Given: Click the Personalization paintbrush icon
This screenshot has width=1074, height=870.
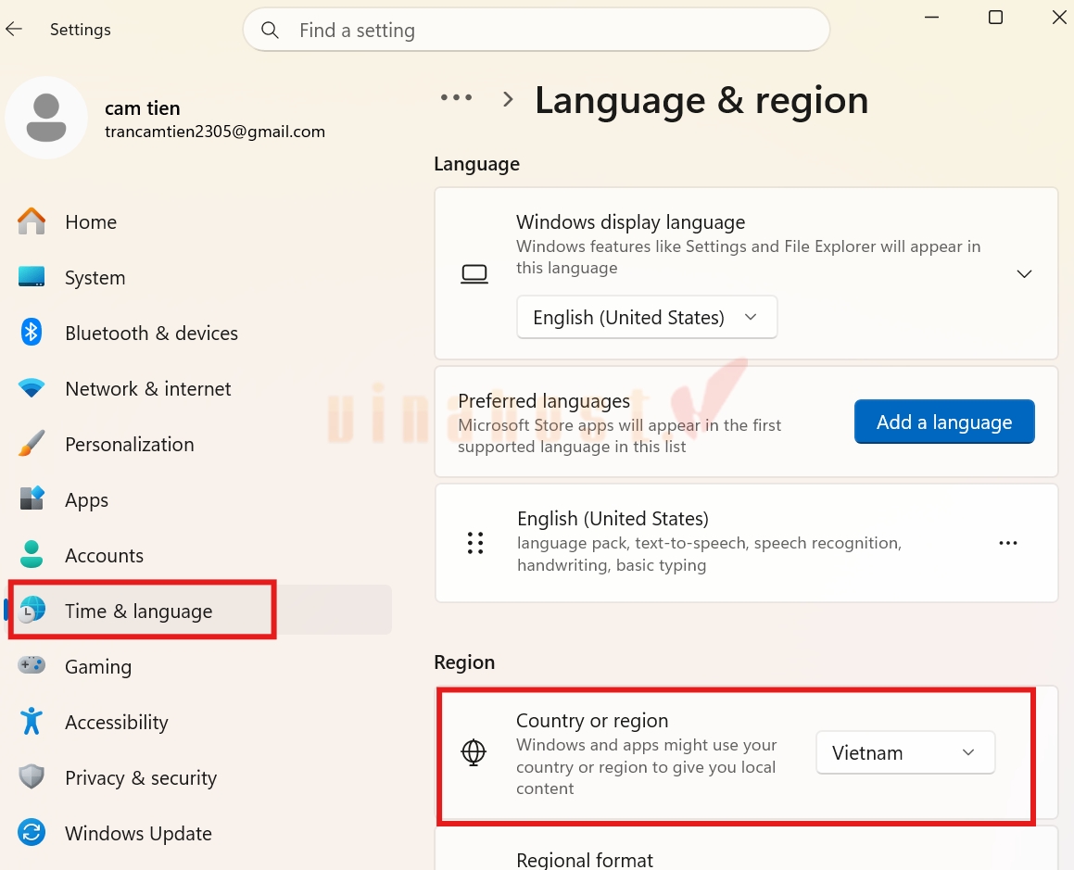Looking at the screenshot, I should [32, 443].
